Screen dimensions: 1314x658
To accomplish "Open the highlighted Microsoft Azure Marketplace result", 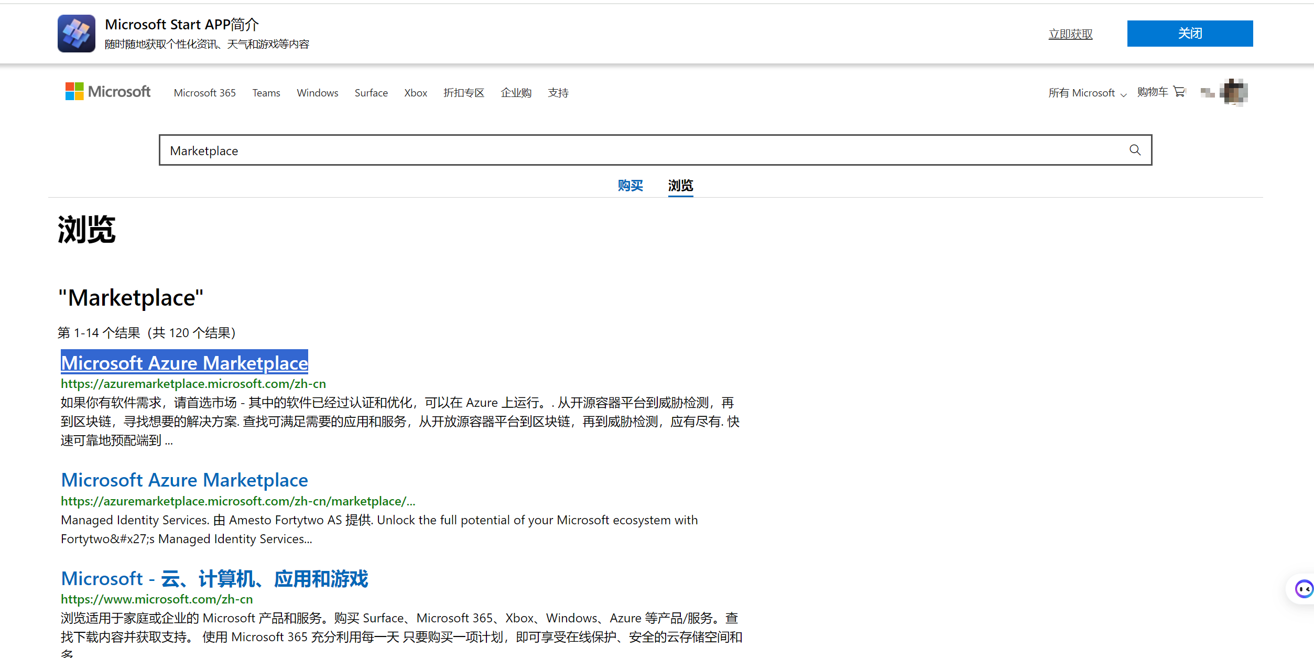I will point(184,363).
